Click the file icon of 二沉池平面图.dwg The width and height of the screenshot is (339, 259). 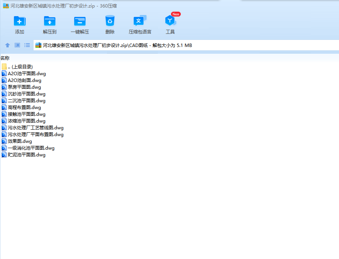coord(4,100)
